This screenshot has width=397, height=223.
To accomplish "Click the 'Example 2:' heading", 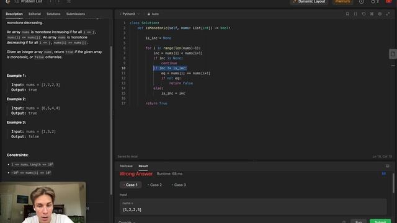I will [16, 99].
